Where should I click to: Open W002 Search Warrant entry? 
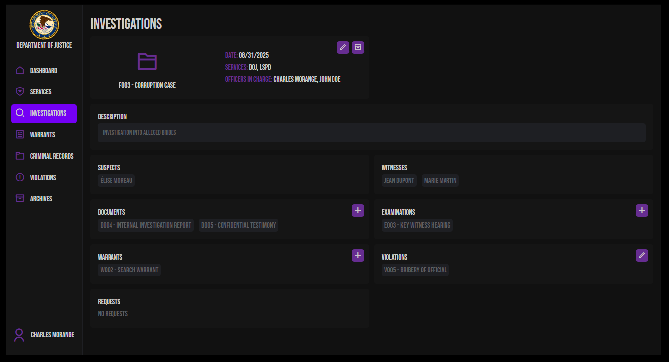(129, 270)
